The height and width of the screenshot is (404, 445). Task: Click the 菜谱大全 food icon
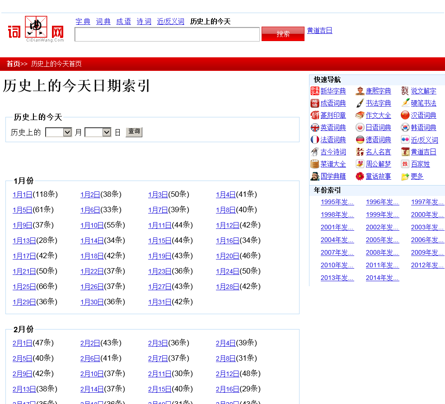[x=315, y=164]
